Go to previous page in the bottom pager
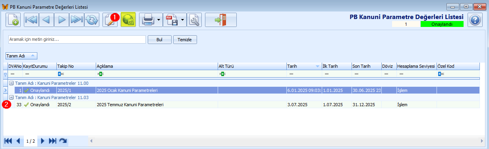Viewport: 489px width, 149px height. (x=18, y=141)
